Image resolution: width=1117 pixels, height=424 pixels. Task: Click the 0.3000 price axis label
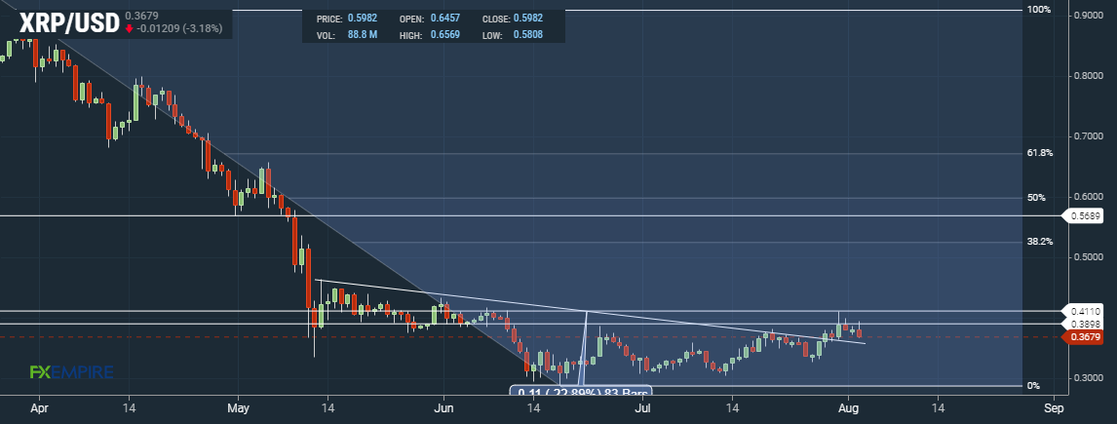tap(1091, 377)
